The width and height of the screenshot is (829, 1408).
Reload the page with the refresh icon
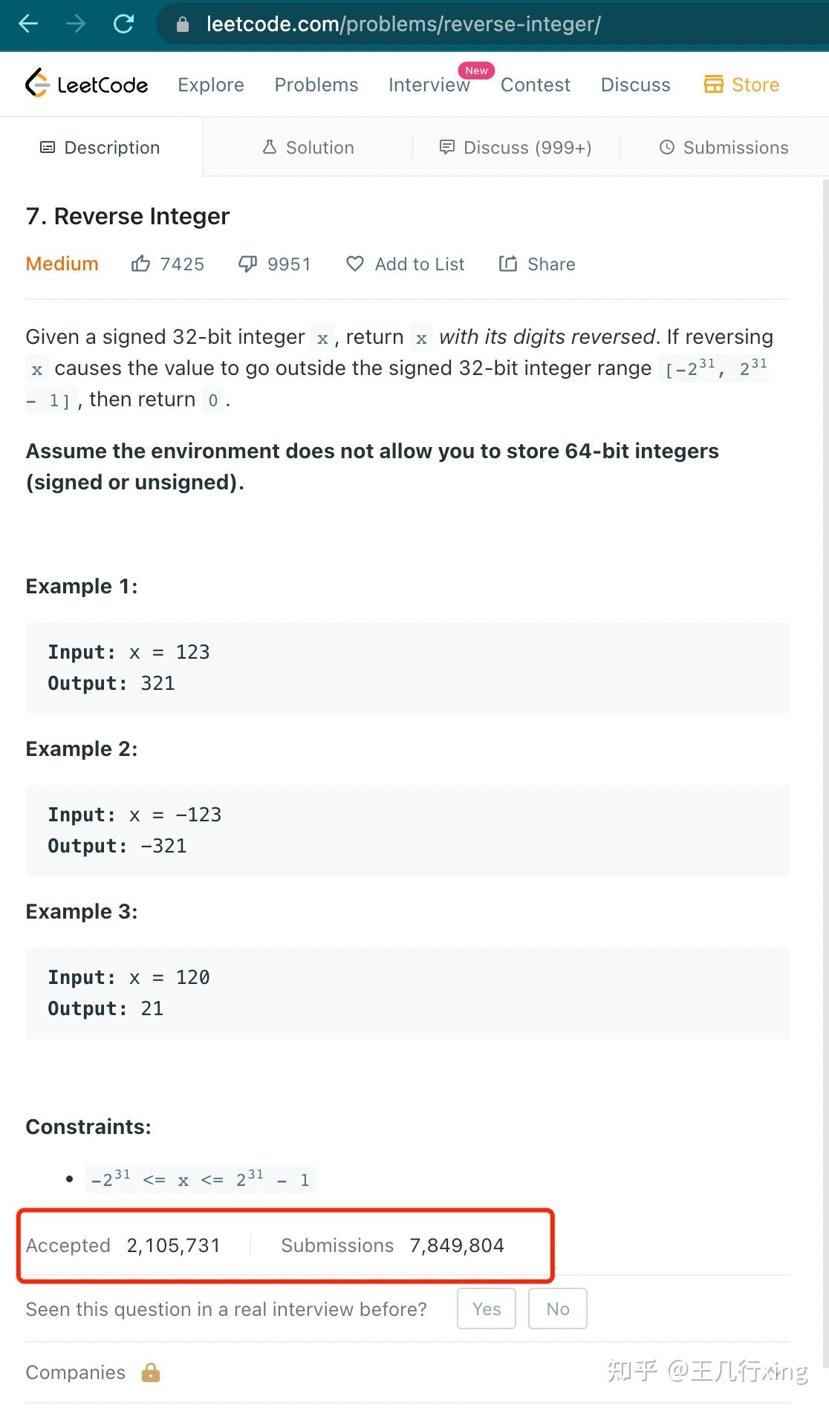pyautogui.click(x=124, y=24)
